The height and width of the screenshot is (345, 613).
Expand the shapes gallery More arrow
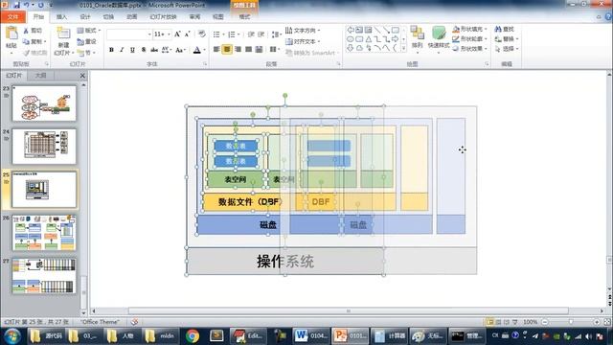click(x=404, y=49)
